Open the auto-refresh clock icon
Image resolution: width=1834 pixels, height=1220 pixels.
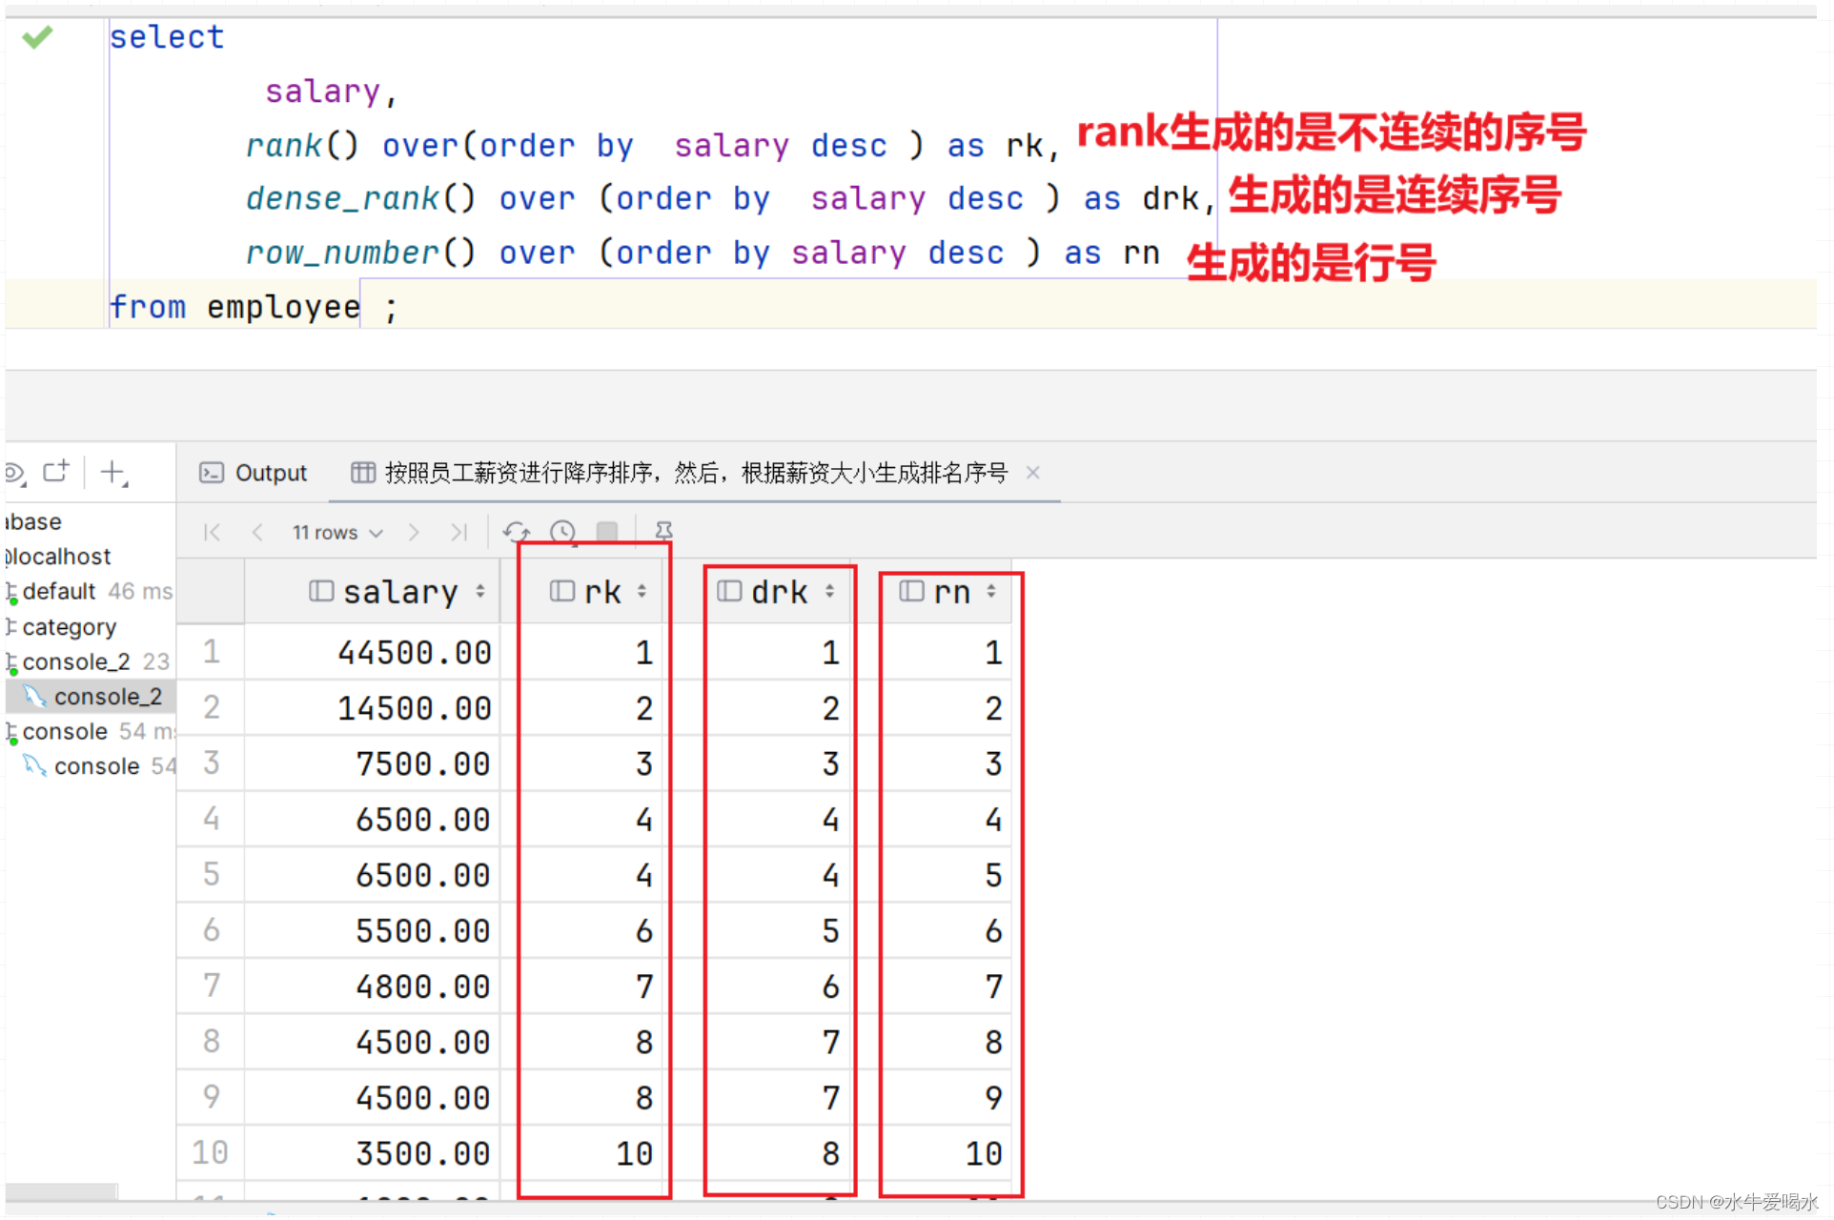pyautogui.click(x=562, y=532)
